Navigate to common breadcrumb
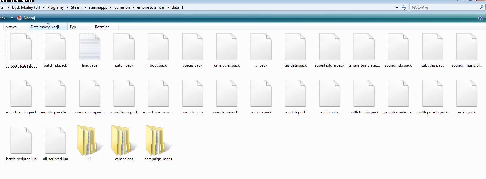 point(122,7)
